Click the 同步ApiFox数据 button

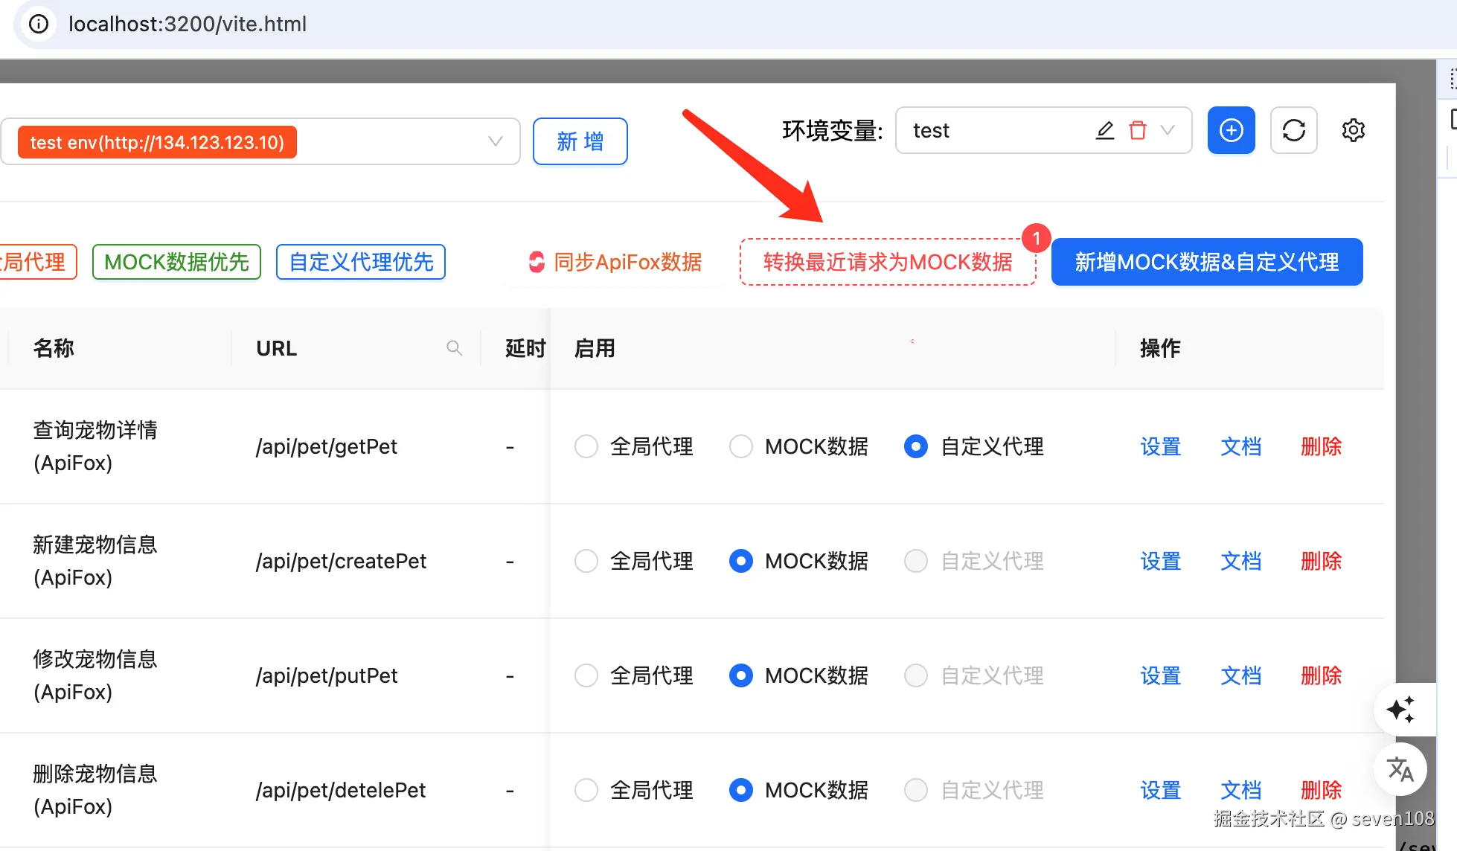[x=615, y=262]
